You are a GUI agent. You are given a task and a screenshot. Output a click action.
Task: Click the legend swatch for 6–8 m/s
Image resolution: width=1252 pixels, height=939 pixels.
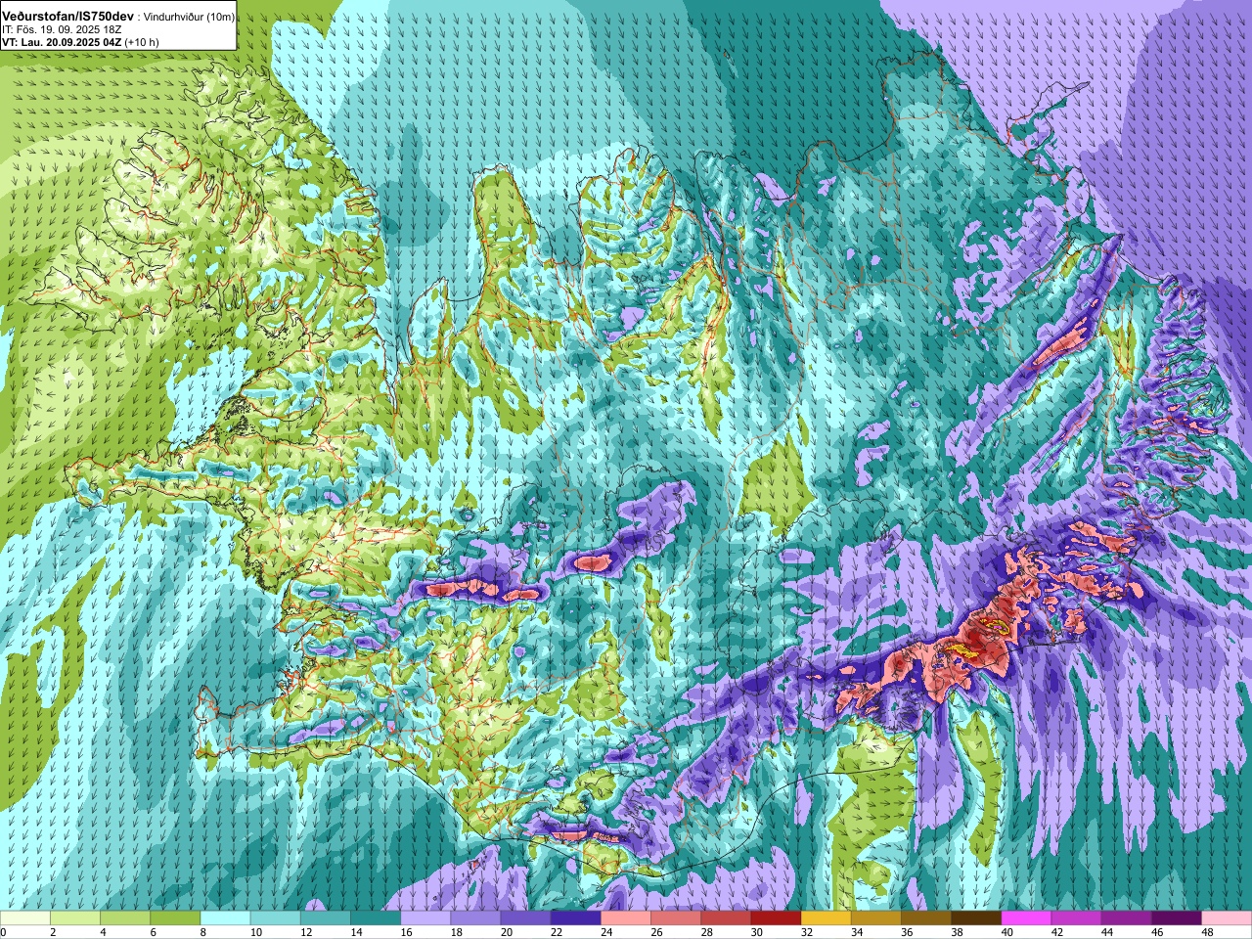(175, 918)
